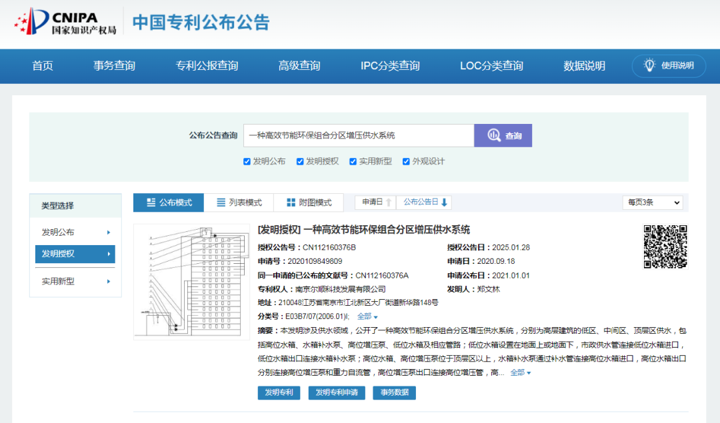Open the 每页3条 page size dropdown
Screen dimensions: 720x423
click(653, 203)
